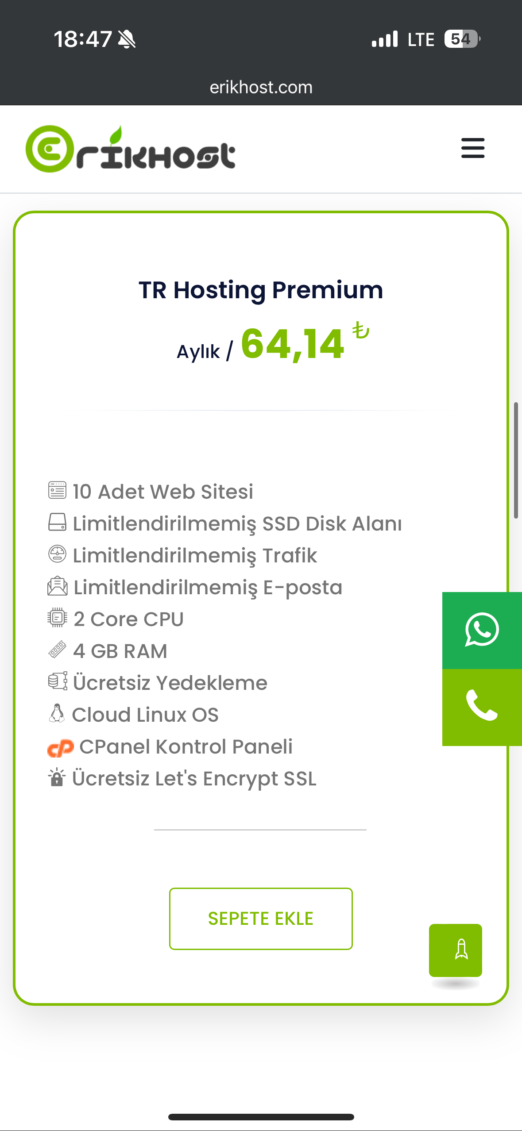Click the SSL padlock icon
The width and height of the screenshot is (522, 1131).
click(x=57, y=777)
